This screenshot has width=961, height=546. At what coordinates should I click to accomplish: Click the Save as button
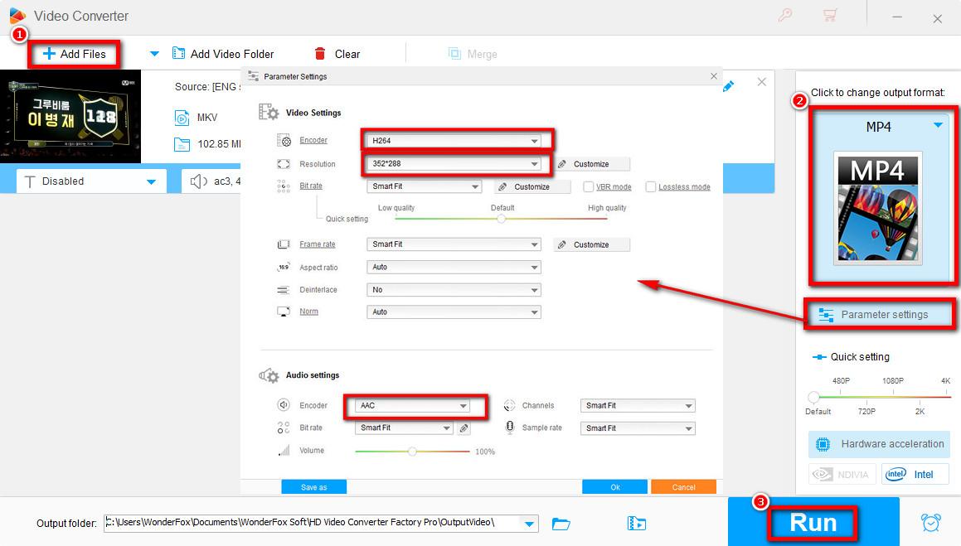(313, 487)
